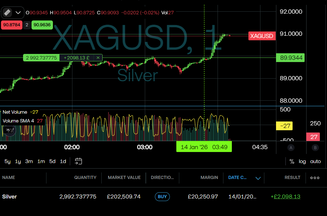327x216 pixels.
Task: Close the position label on chart
Action: click(x=98, y=57)
